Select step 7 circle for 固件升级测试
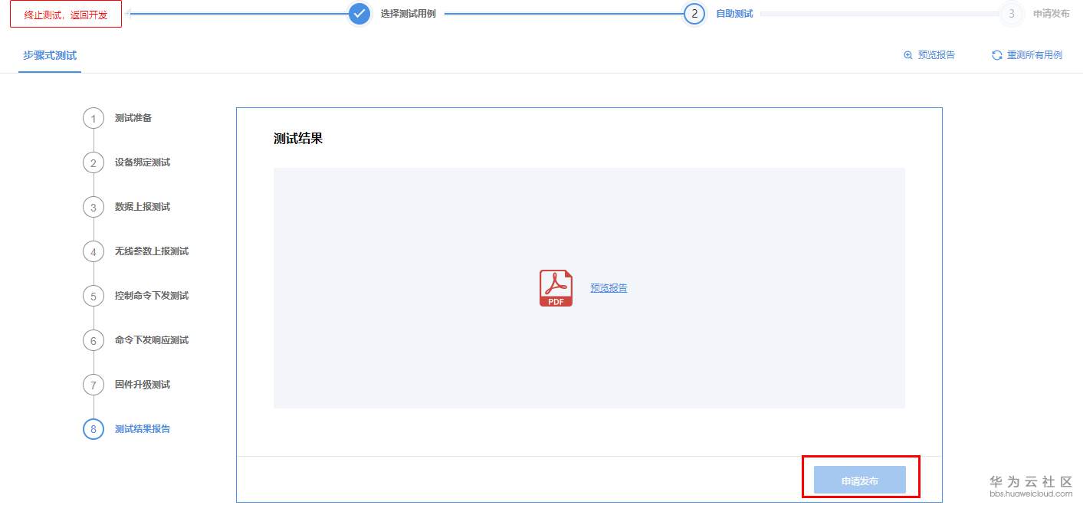Viewport: 1083px width, 505px height. 94,385
